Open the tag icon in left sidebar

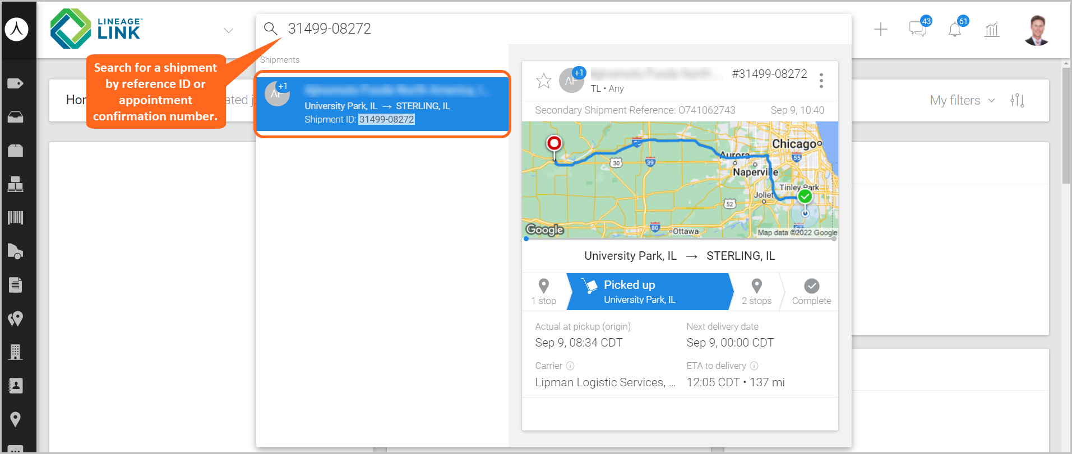(x=15, y=83)
